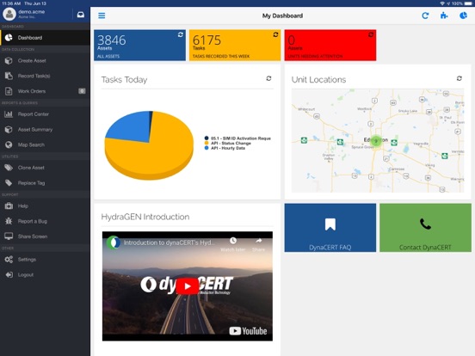This screenshot has width=475, height=356.
Task: Open Settings in the sidebar
Action: coord(45,260)
